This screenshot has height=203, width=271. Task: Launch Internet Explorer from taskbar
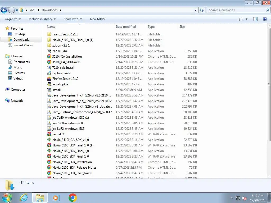click(x=24, y=198)
